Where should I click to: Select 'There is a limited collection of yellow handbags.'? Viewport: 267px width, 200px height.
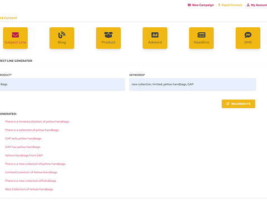pos(37,122)
